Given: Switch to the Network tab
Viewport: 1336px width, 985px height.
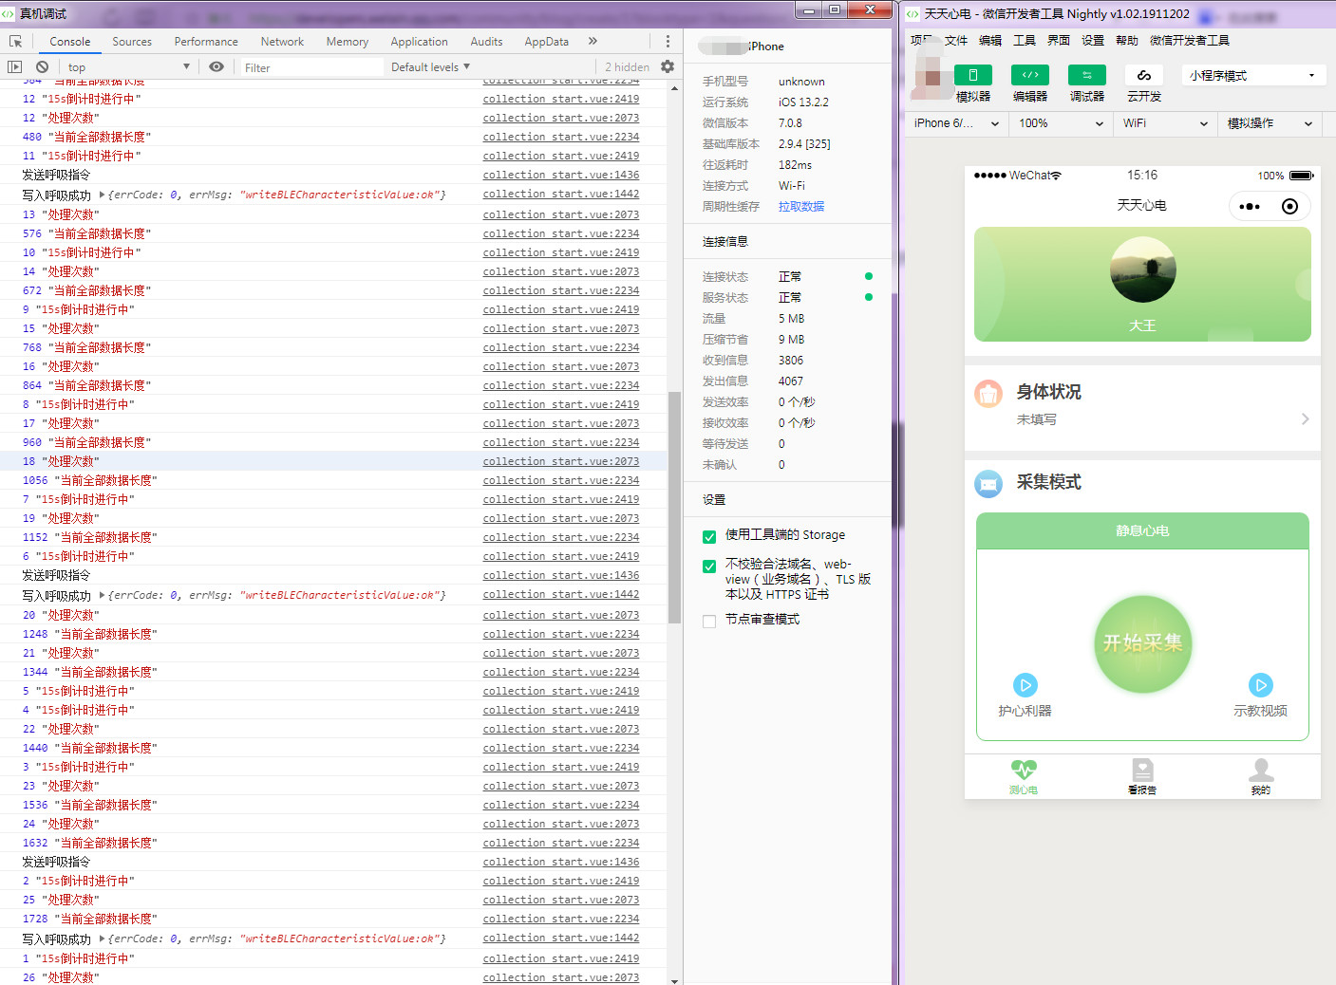Looking at the screenshot, I should click(282, 42).
